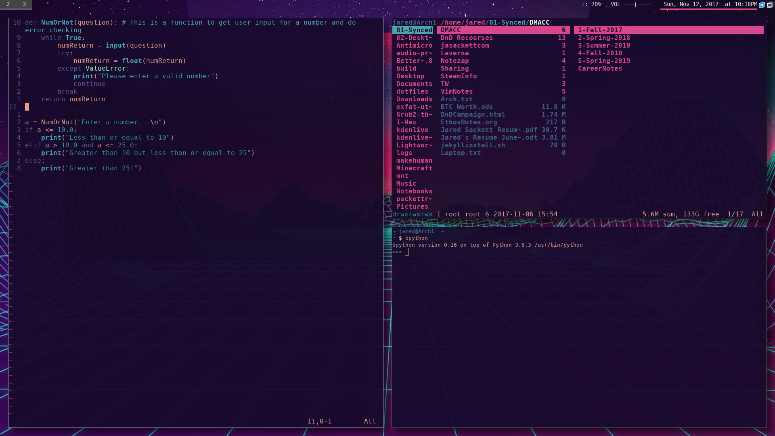Click the bpython prompt input
The image size is (775, 436).
407,252
